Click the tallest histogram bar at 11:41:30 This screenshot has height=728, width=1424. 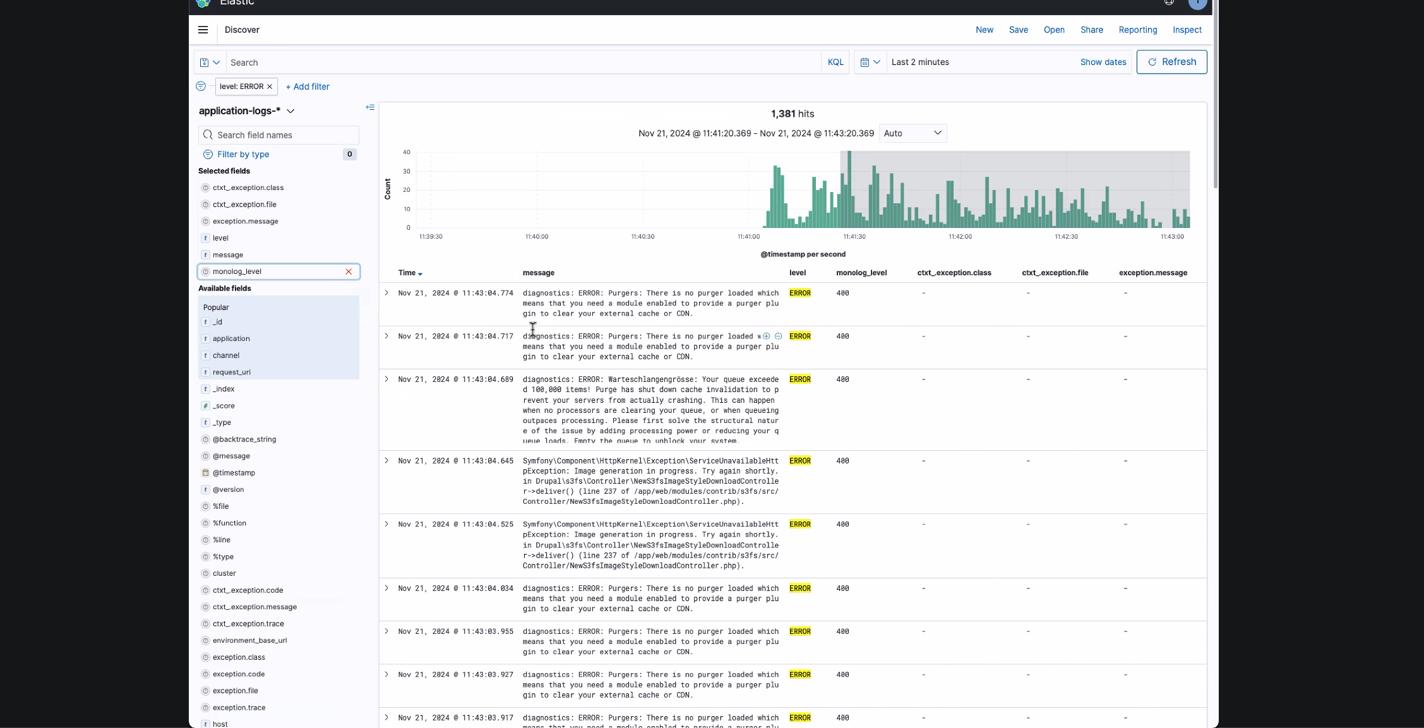tap(849, 189)
